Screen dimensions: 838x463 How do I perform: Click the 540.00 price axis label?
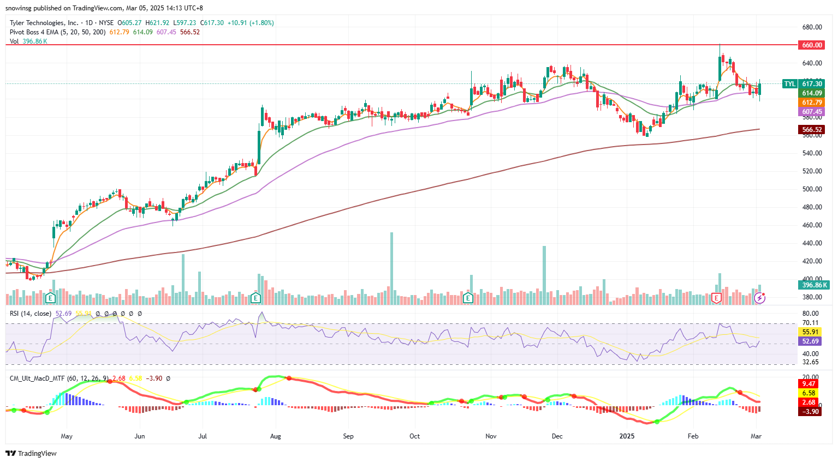click(x=812, y=153)
